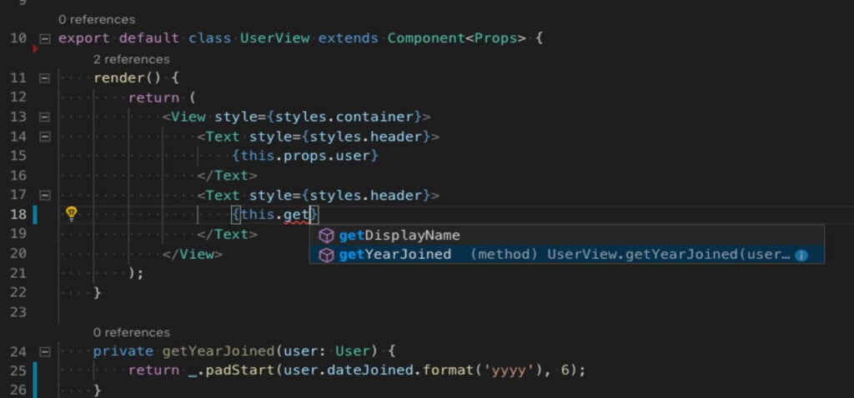The height and width of the screenshot is (398, 854).
Task: Select getDisplayName from the autocomplete list
Action: pos(399,236)
